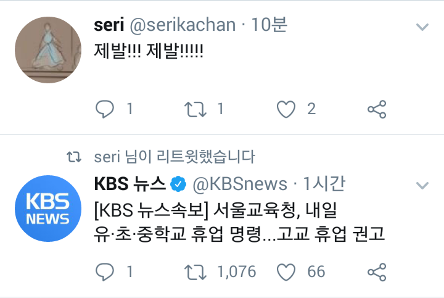
Task: Retweet the KBS News tweet
Action: [195, 271]
